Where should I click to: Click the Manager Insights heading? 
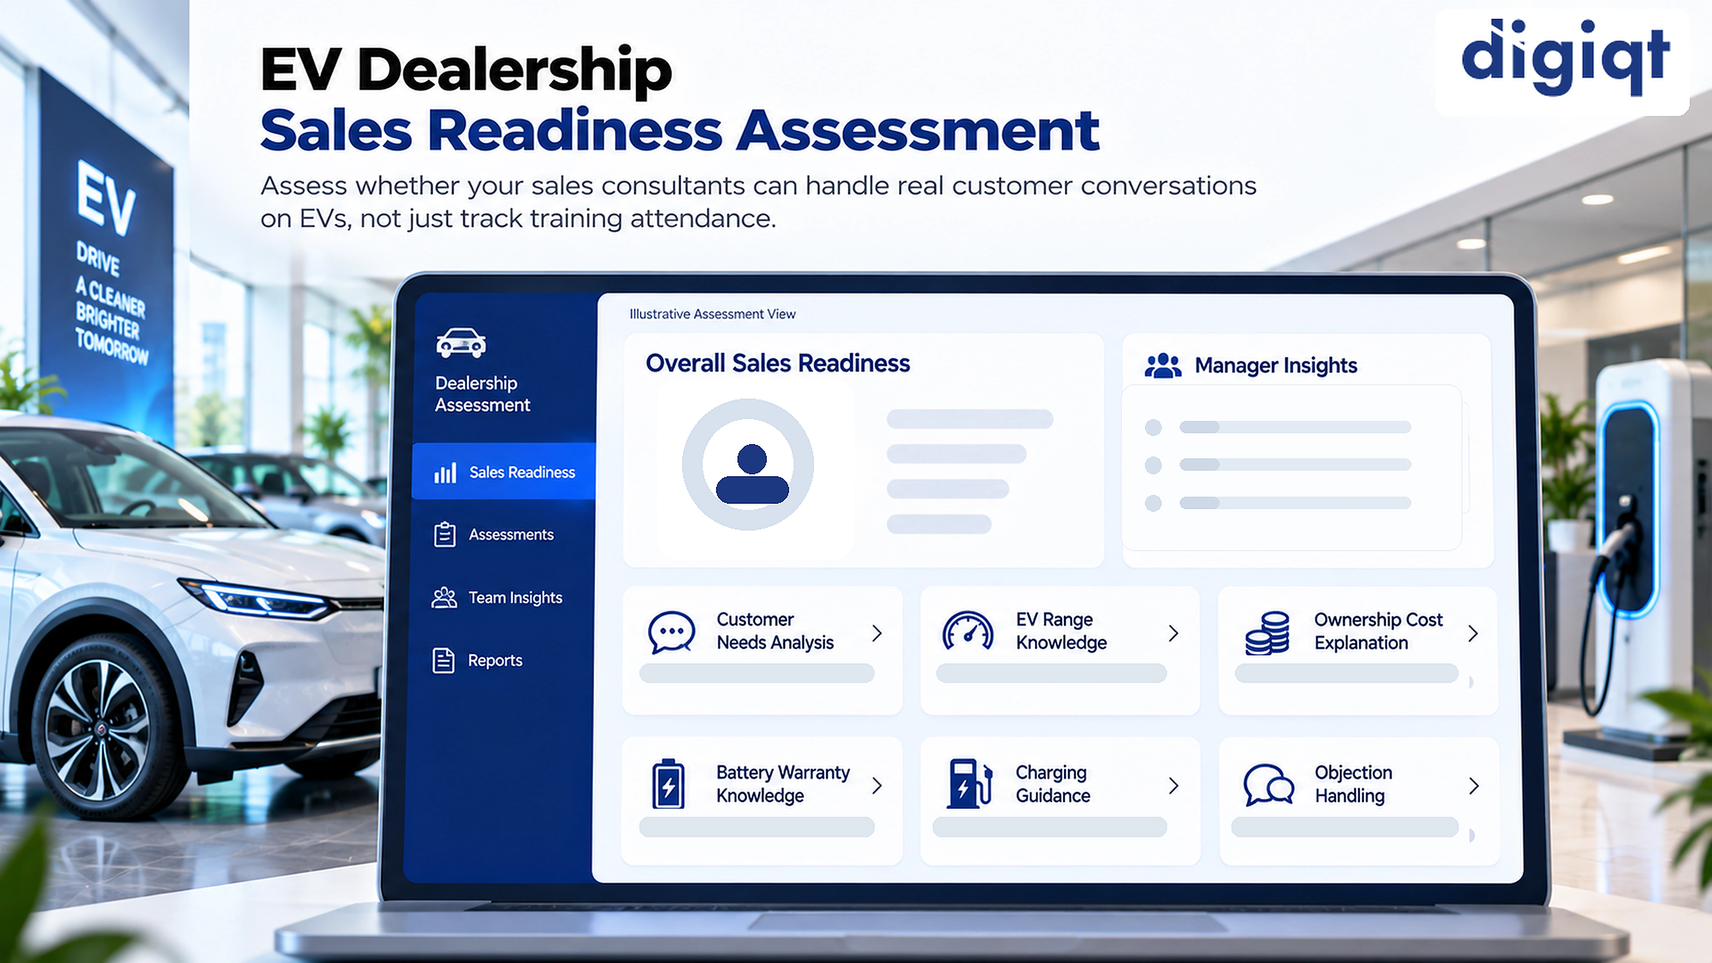1276,366
